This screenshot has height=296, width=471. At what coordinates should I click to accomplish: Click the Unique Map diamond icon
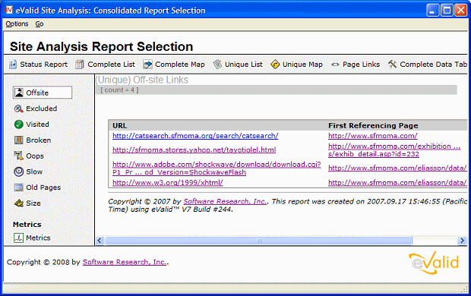[x=275, y=65]
